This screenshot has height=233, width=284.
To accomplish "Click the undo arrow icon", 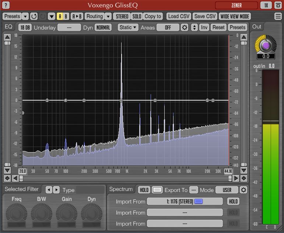I will (x=34, y=16).
